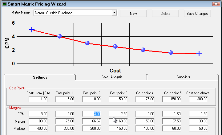Select the chart point at CPM 2
The image size is (222, 135).
click(x=143, y=50)
